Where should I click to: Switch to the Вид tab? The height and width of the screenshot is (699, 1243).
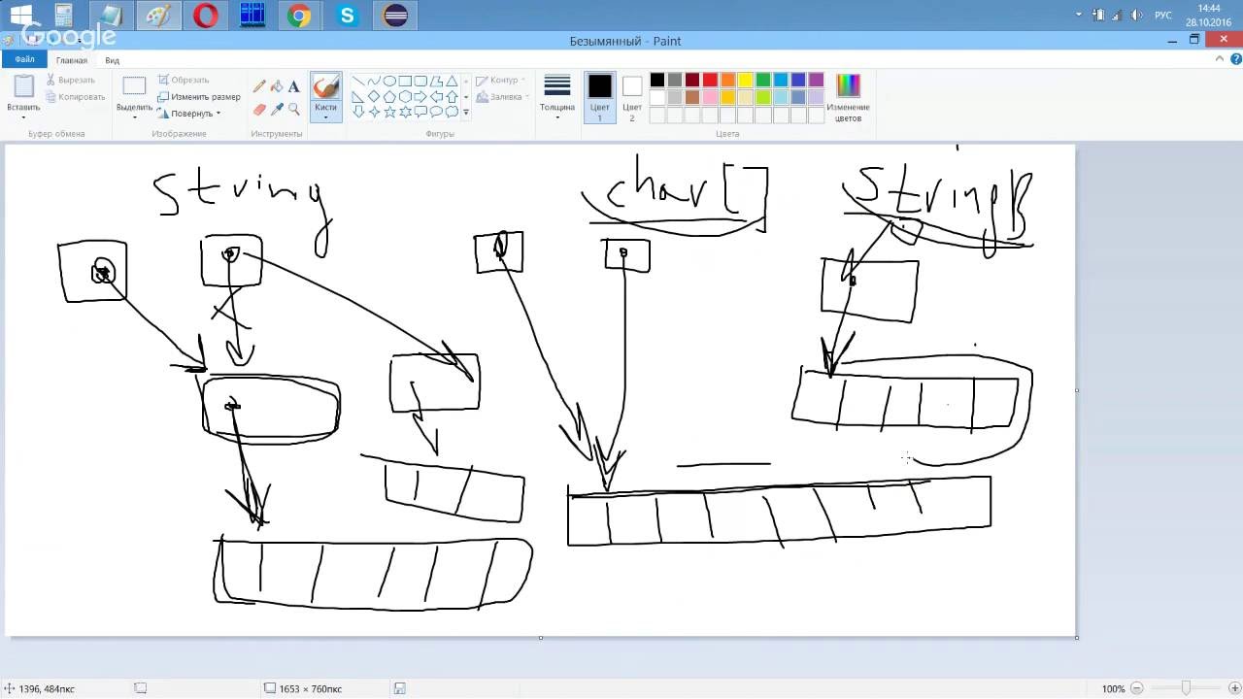113,60
